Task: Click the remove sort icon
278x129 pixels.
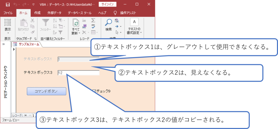Action: 55,32
